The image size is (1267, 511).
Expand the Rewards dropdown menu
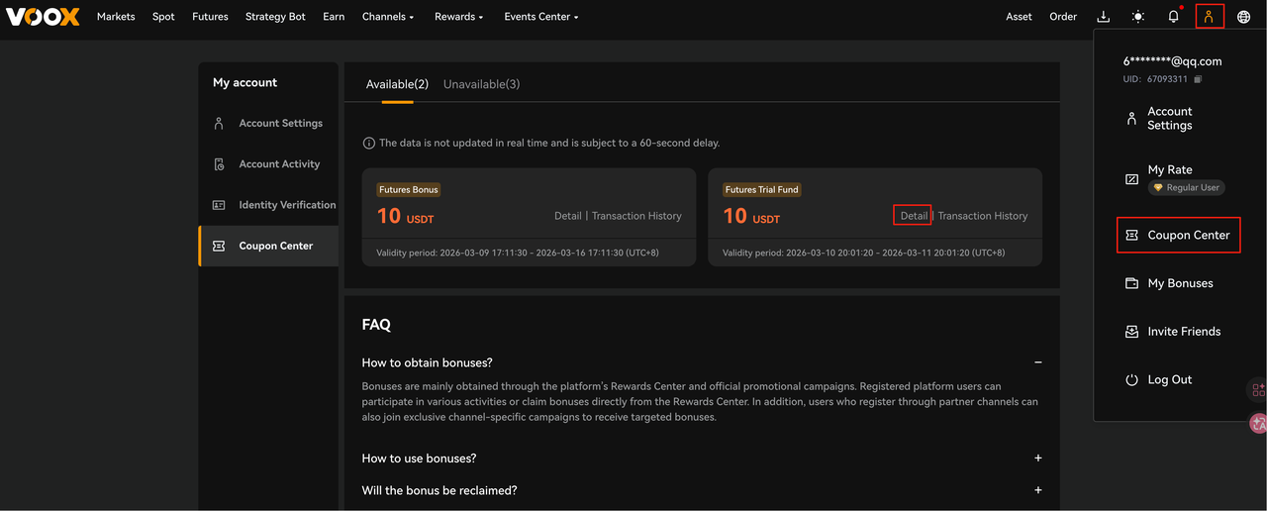point(459,17)
